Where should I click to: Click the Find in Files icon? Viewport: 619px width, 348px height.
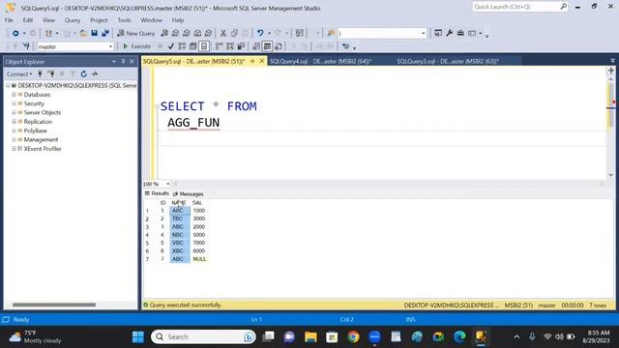pos(331,34)
